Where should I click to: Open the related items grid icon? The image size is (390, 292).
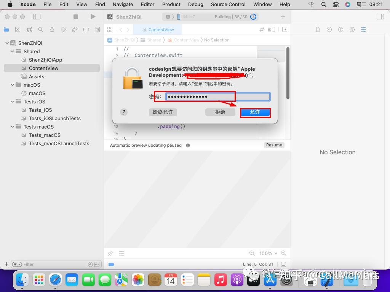[x=110, y=30]
